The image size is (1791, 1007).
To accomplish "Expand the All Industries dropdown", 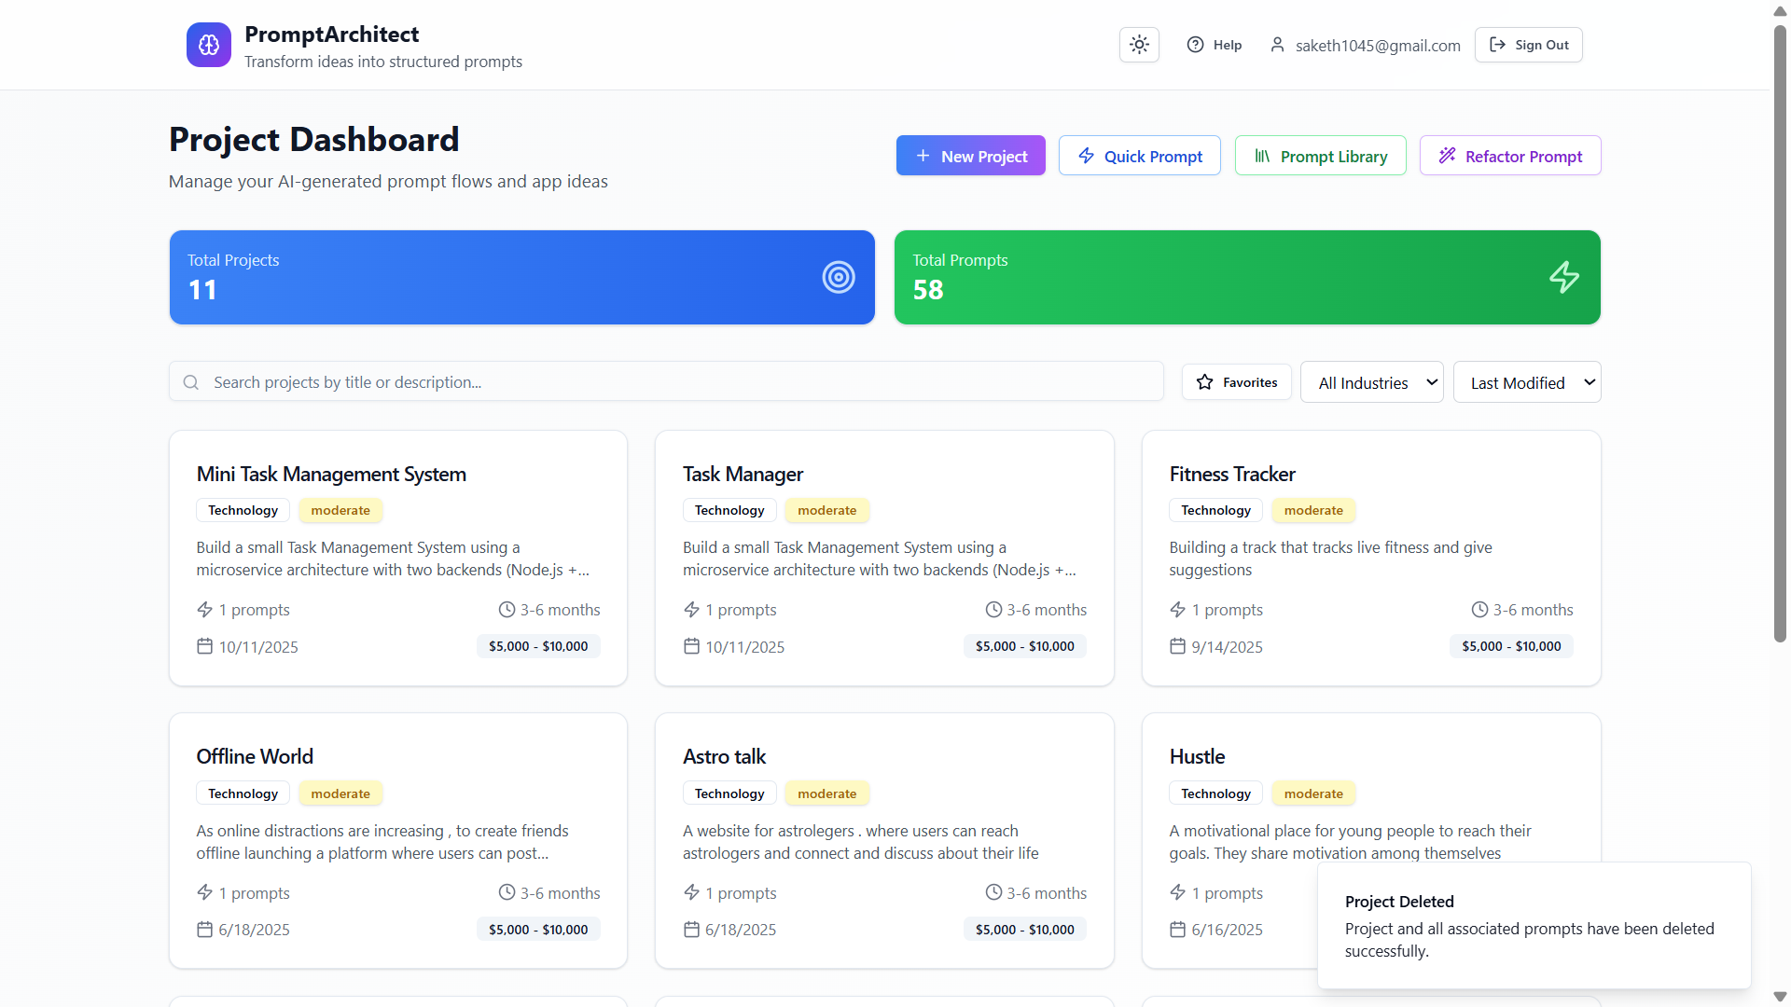I will click(1371, 382).
